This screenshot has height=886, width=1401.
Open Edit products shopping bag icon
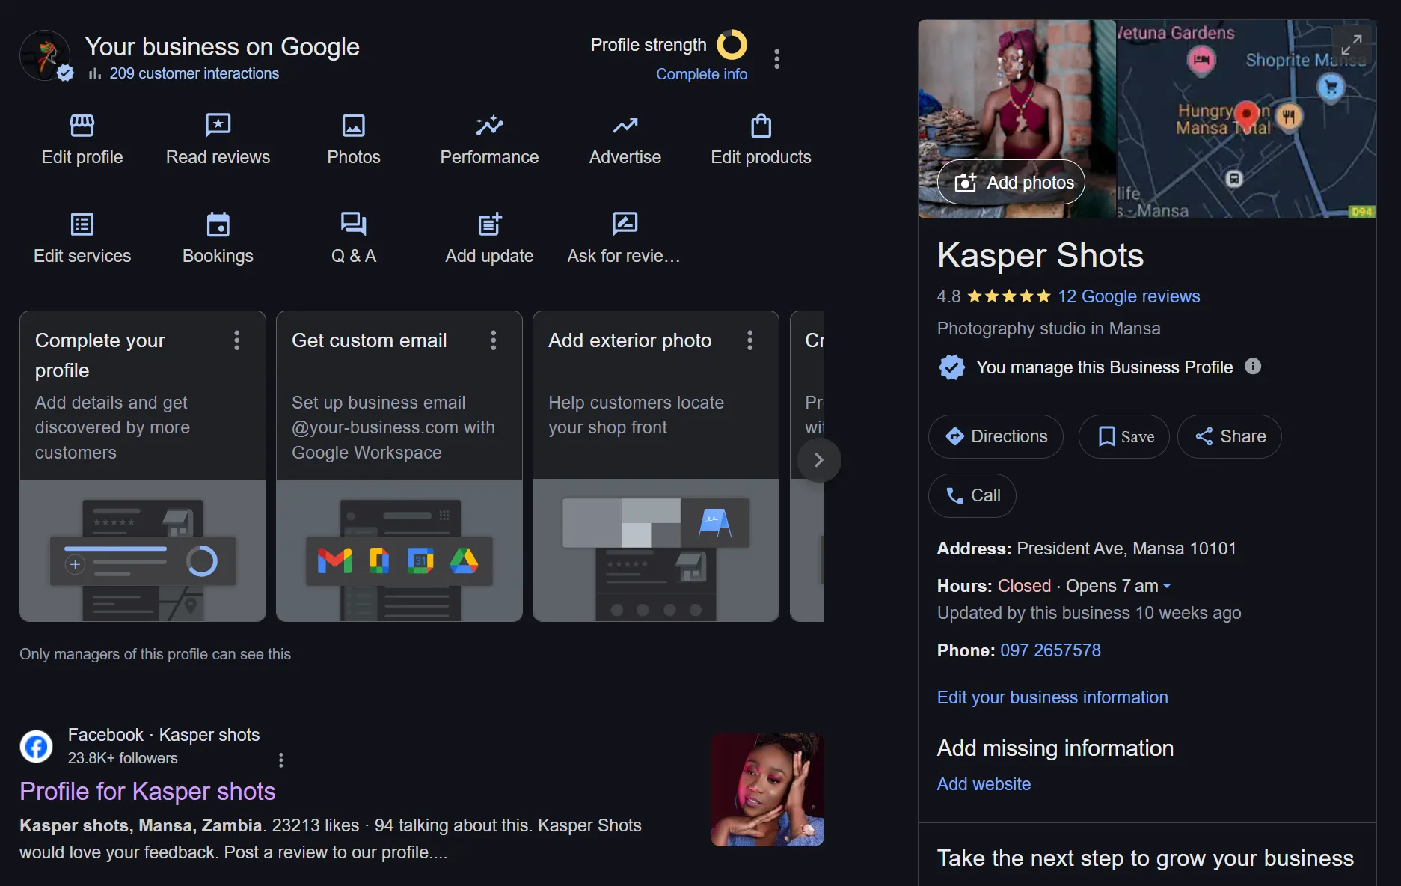tap(761, 125)
